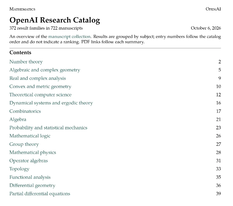Click page number 26 for Mathematical logic
The width and height of the screenshot is (233, 206).
(x=218, y=136)
